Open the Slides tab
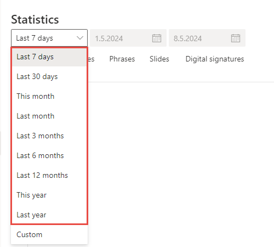274x247 pixels. [159, 59]
